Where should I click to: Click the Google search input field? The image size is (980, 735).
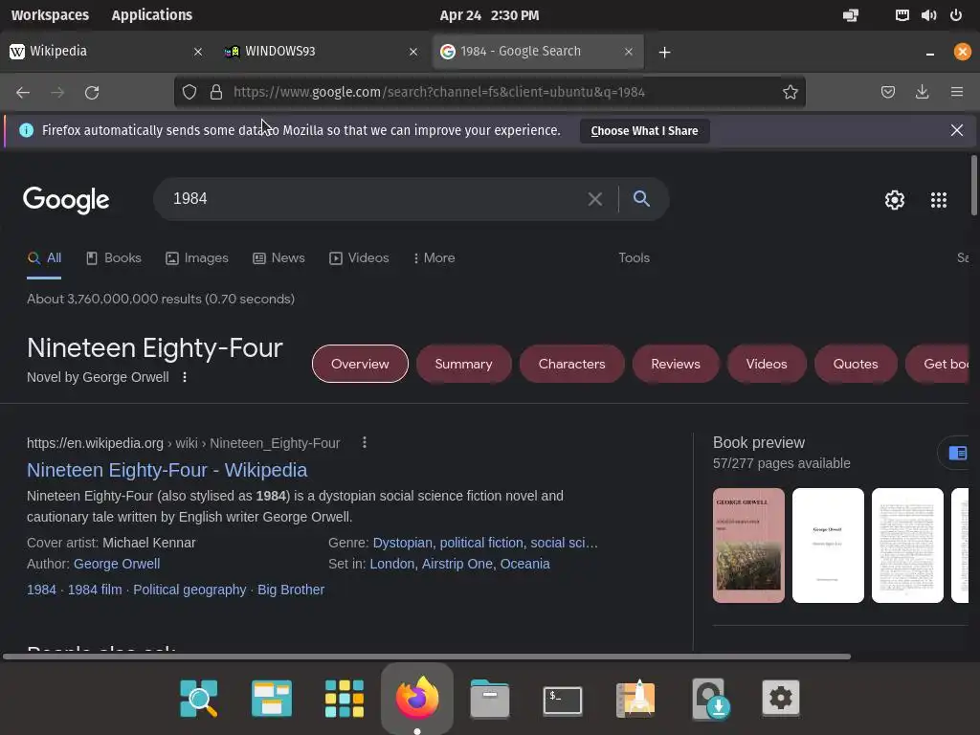click(x=375, y=199)
